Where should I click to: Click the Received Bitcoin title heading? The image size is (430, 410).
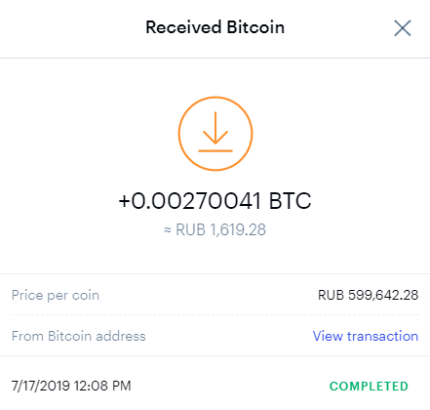[x=215, y=27]
